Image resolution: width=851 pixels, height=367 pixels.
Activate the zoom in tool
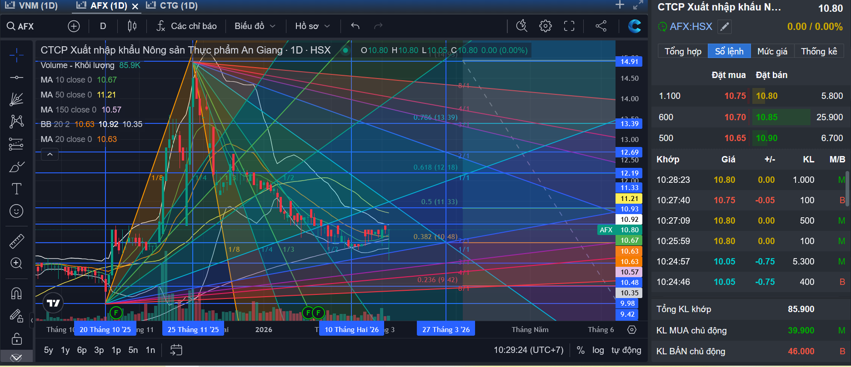coord(16,263)
